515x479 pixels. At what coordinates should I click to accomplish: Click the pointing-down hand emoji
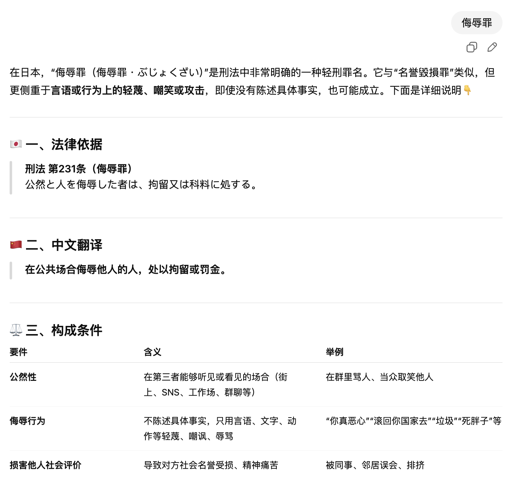pos(467,90)
